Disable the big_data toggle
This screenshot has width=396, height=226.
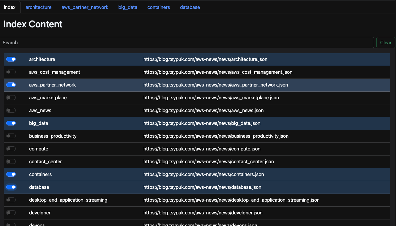coord(11,123)
